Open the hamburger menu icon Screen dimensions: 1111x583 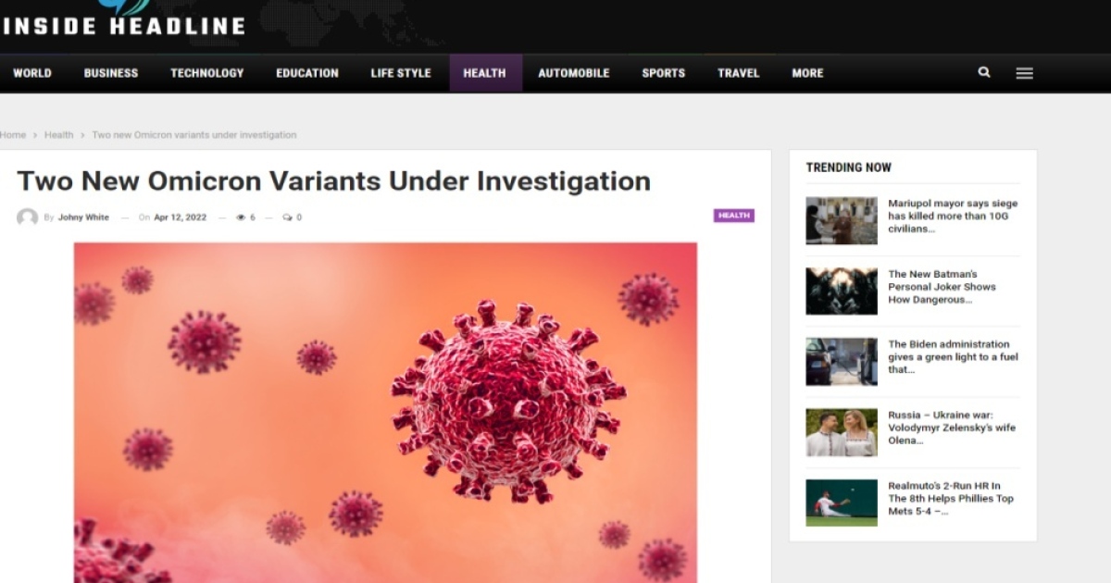(1024, 73)
